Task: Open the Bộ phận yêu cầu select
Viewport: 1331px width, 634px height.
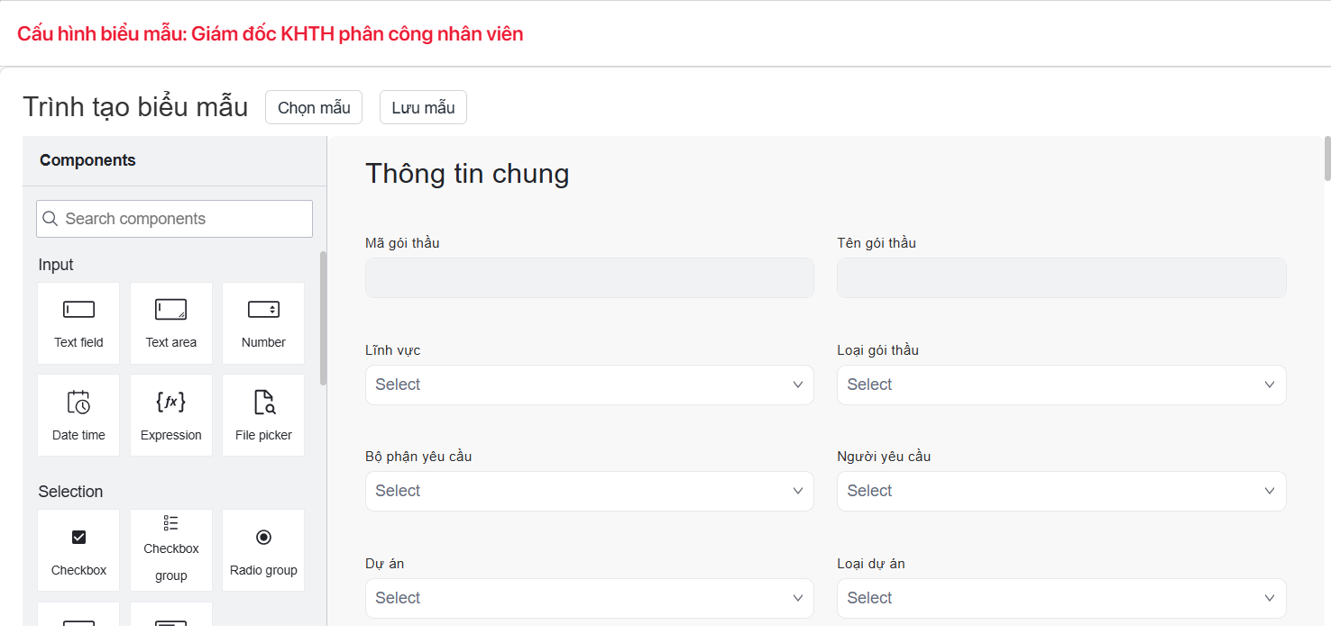Action: click(x=589, y=491)
